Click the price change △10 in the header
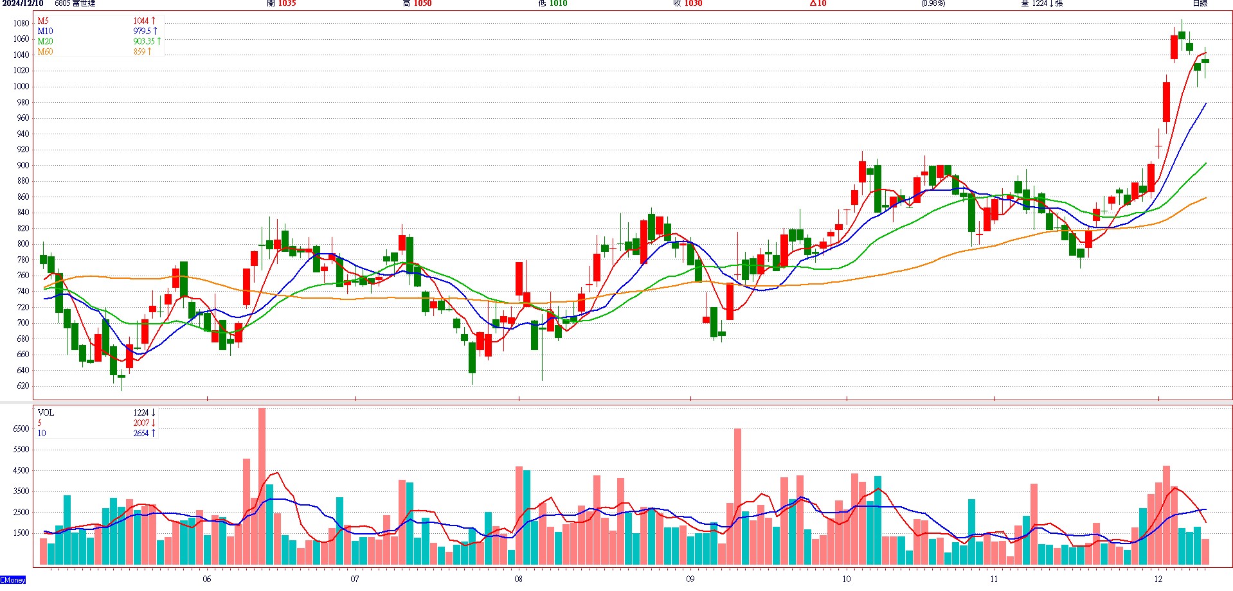Image resolution: width=1233 pixels, height=591 pixels. [818, 3]
